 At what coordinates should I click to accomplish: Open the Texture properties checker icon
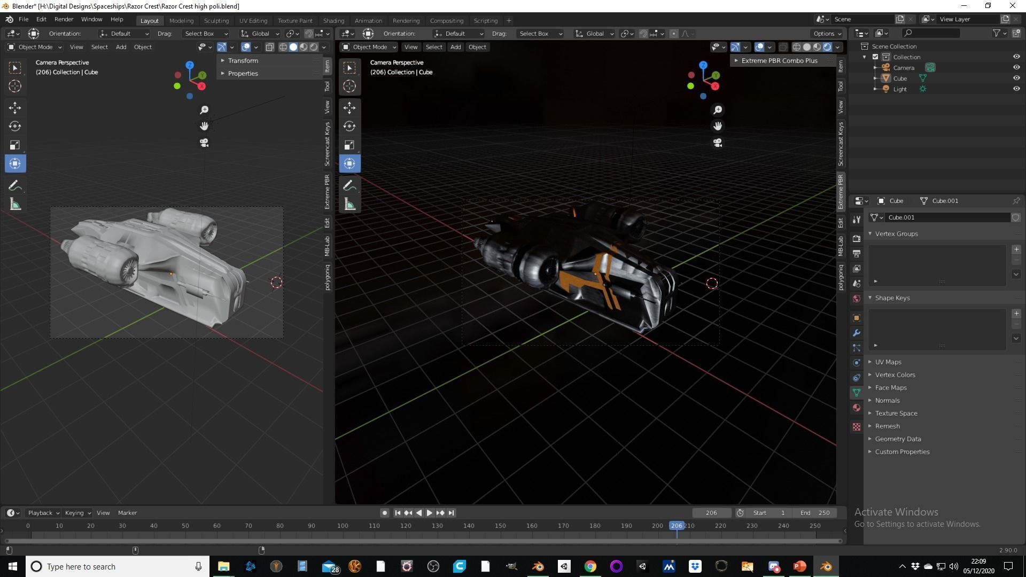[857, 427]
